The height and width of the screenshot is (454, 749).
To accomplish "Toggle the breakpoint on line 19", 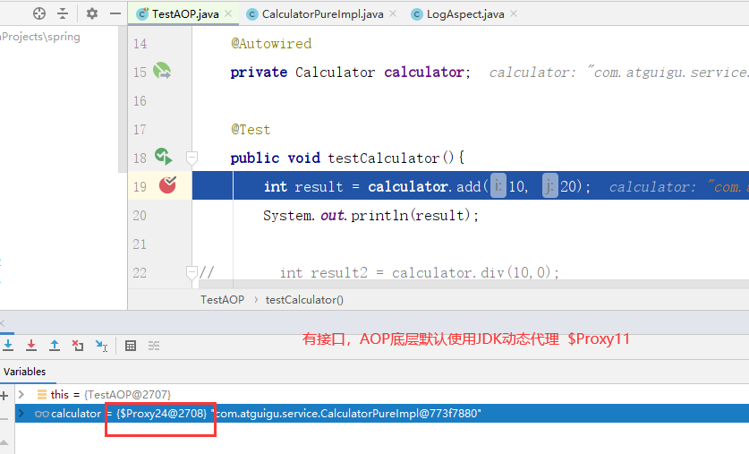I will [167, 185].
